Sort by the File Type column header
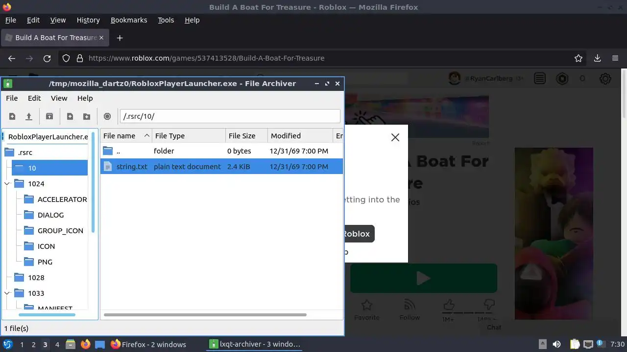 pos(189,136)
